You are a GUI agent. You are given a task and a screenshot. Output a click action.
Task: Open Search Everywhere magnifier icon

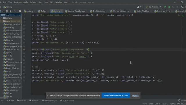pyautogui.click(x=182, y=7)
